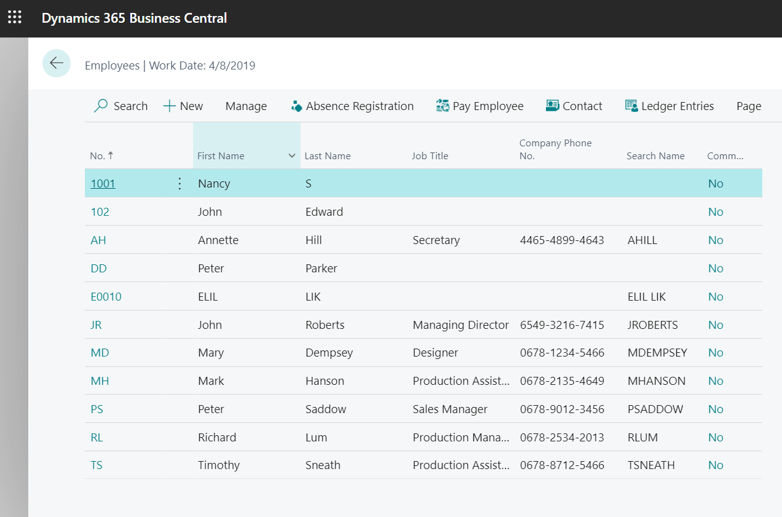
Task: Open employee 102 link
Action: (100, 212)
